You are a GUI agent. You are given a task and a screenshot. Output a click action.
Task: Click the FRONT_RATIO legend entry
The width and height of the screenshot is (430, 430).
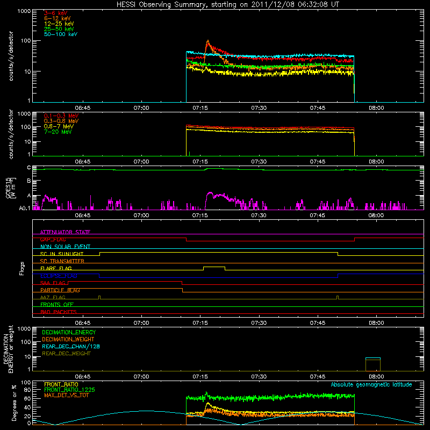[61, 384]
